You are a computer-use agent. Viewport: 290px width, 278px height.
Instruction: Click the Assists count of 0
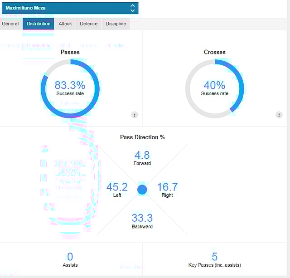tap(70, 257)
